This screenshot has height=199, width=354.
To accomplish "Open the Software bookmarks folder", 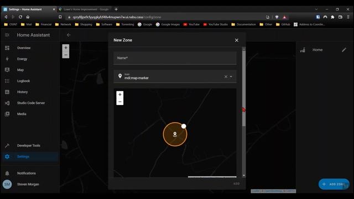I will (x=104, y=24).
